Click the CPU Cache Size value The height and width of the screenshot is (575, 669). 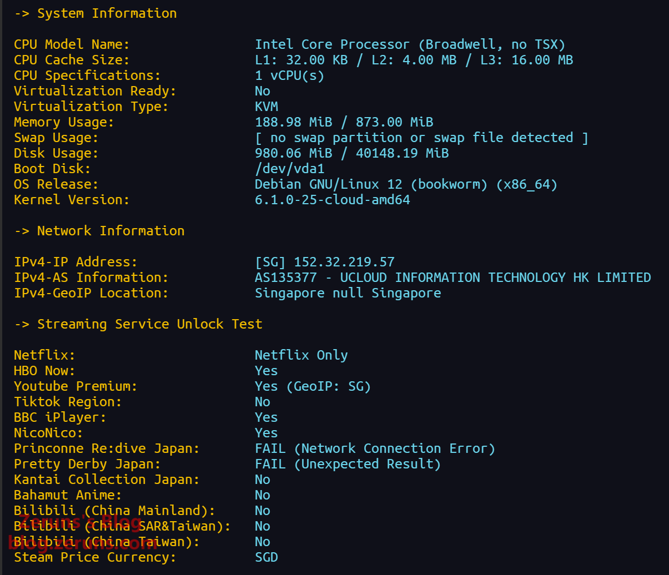(x=414, y=60)
